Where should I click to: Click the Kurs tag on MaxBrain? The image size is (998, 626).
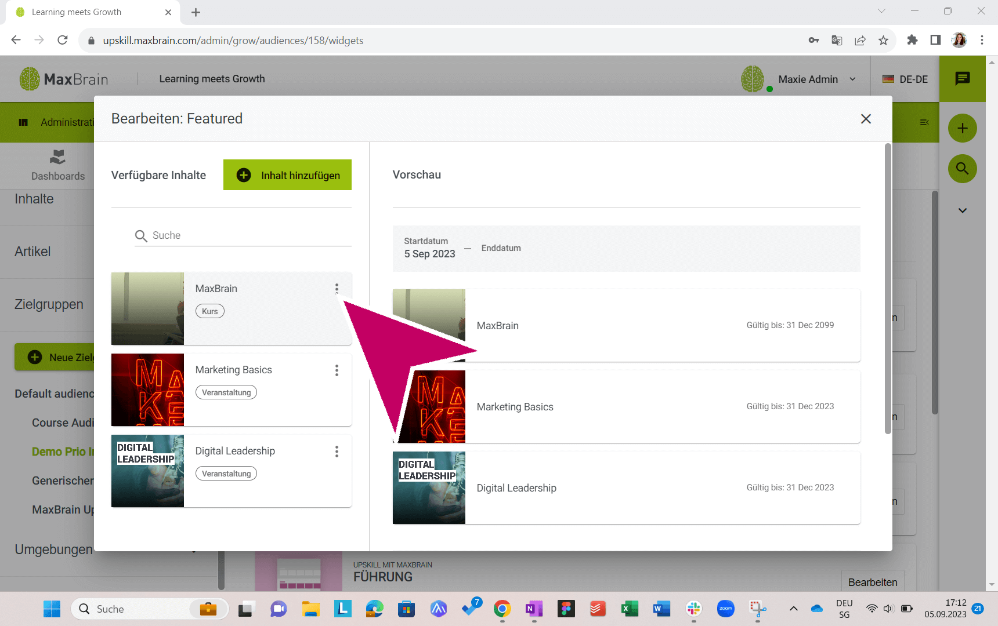coord(210,311)
